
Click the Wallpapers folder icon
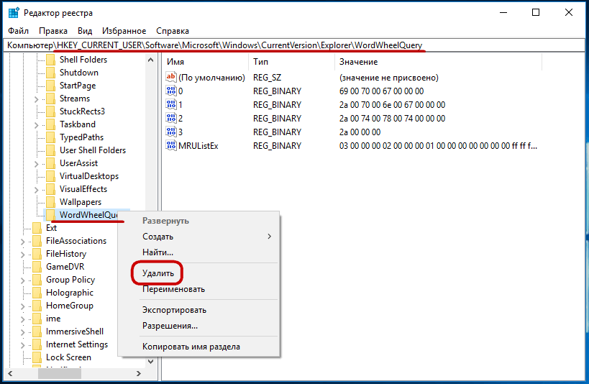click(x=50, y=202)
